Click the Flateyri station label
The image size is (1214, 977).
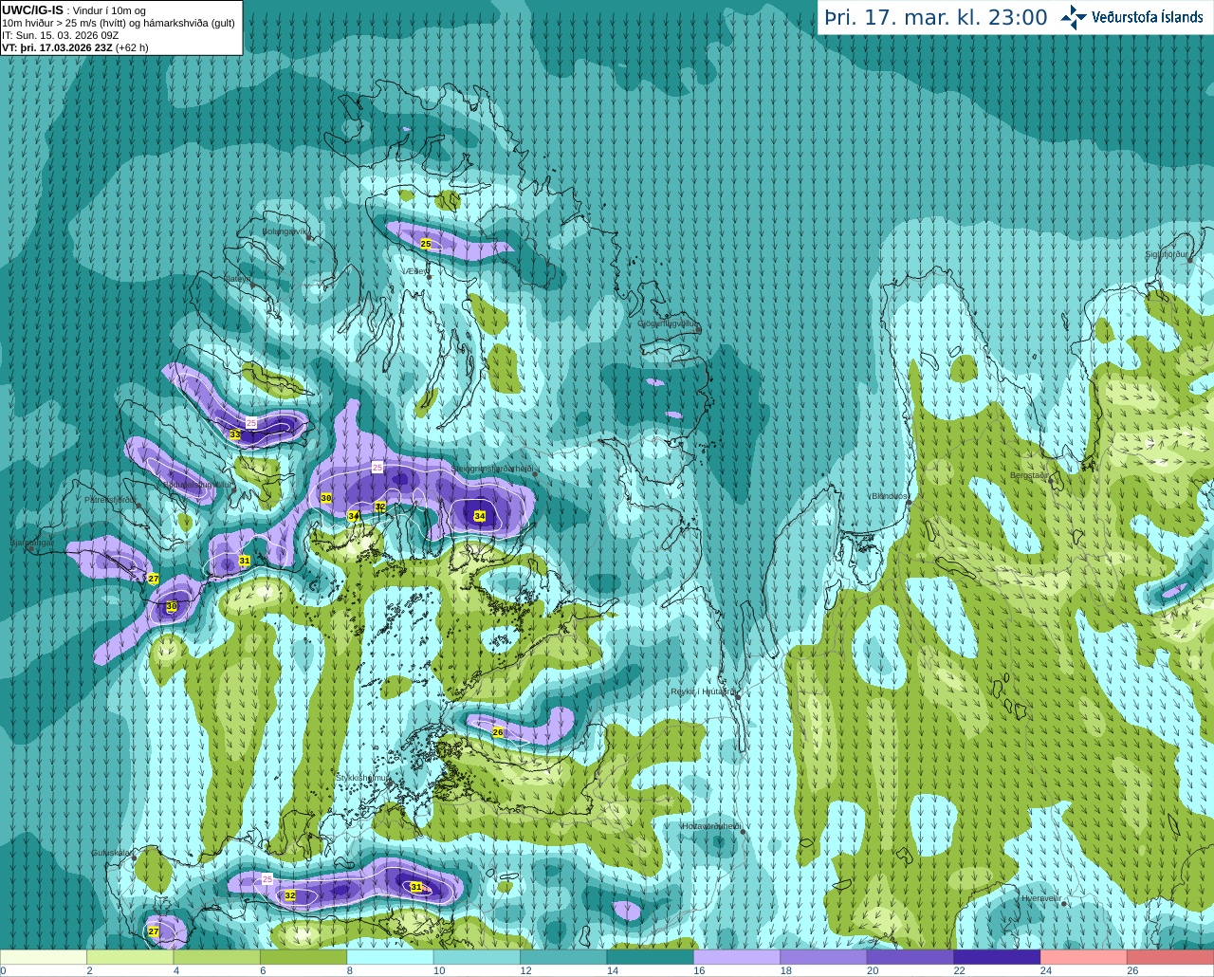click(237, 279)
